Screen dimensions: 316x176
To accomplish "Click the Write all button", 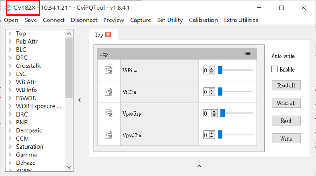I will [286, 103].
